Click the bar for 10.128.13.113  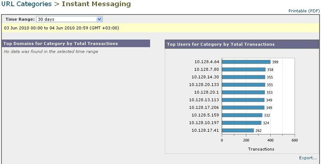tap(243, 100)
